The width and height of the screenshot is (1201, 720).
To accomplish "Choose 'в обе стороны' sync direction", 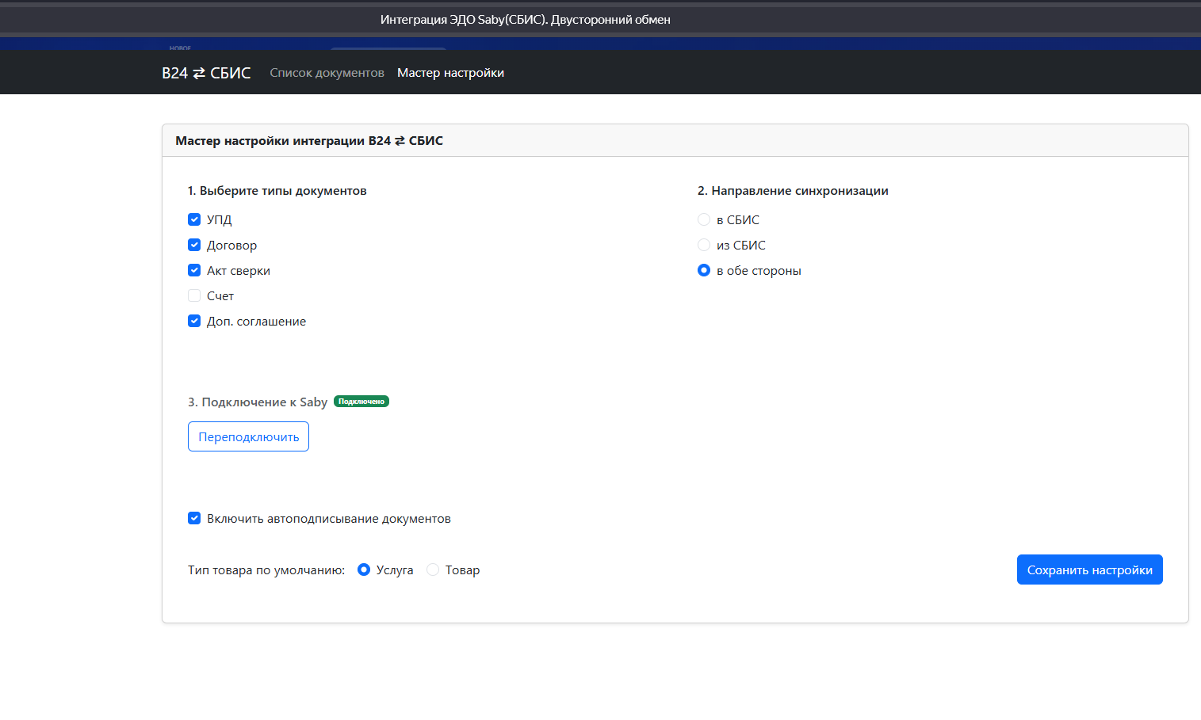I will pyautogui.click(x=704, y=270).
